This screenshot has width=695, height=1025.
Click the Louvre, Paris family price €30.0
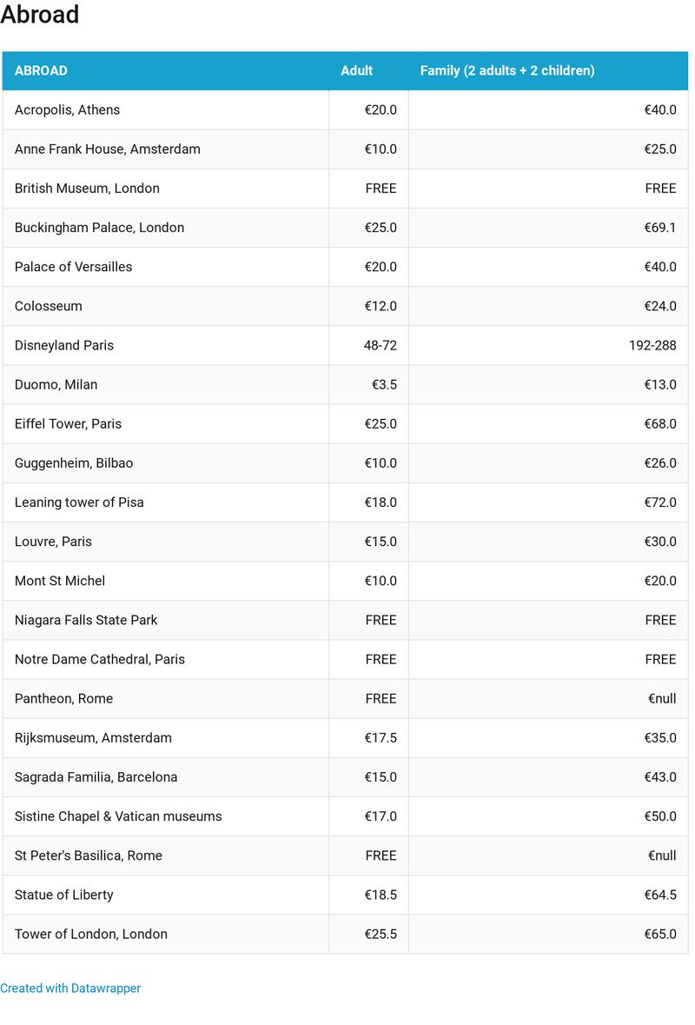[659, 541]
